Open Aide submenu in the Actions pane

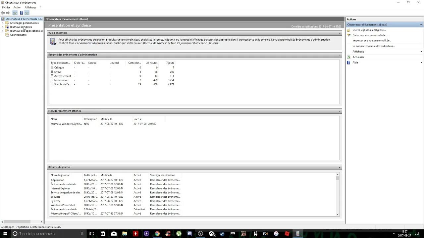(384, 62)
